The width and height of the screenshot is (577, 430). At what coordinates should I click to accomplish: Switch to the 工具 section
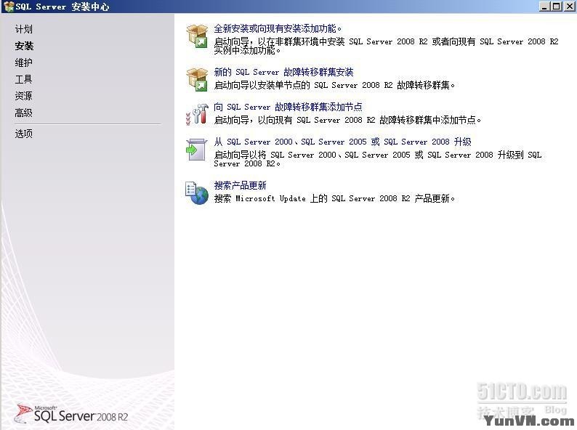23,79
